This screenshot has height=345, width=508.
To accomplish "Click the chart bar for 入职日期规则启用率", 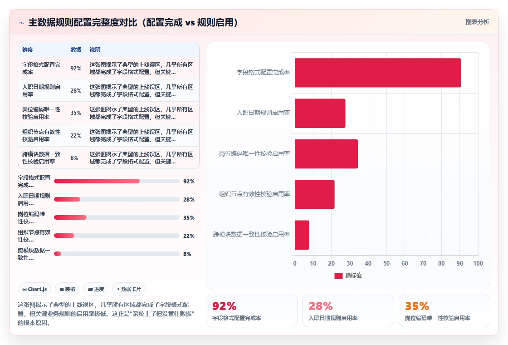I will tap(320, 113).
